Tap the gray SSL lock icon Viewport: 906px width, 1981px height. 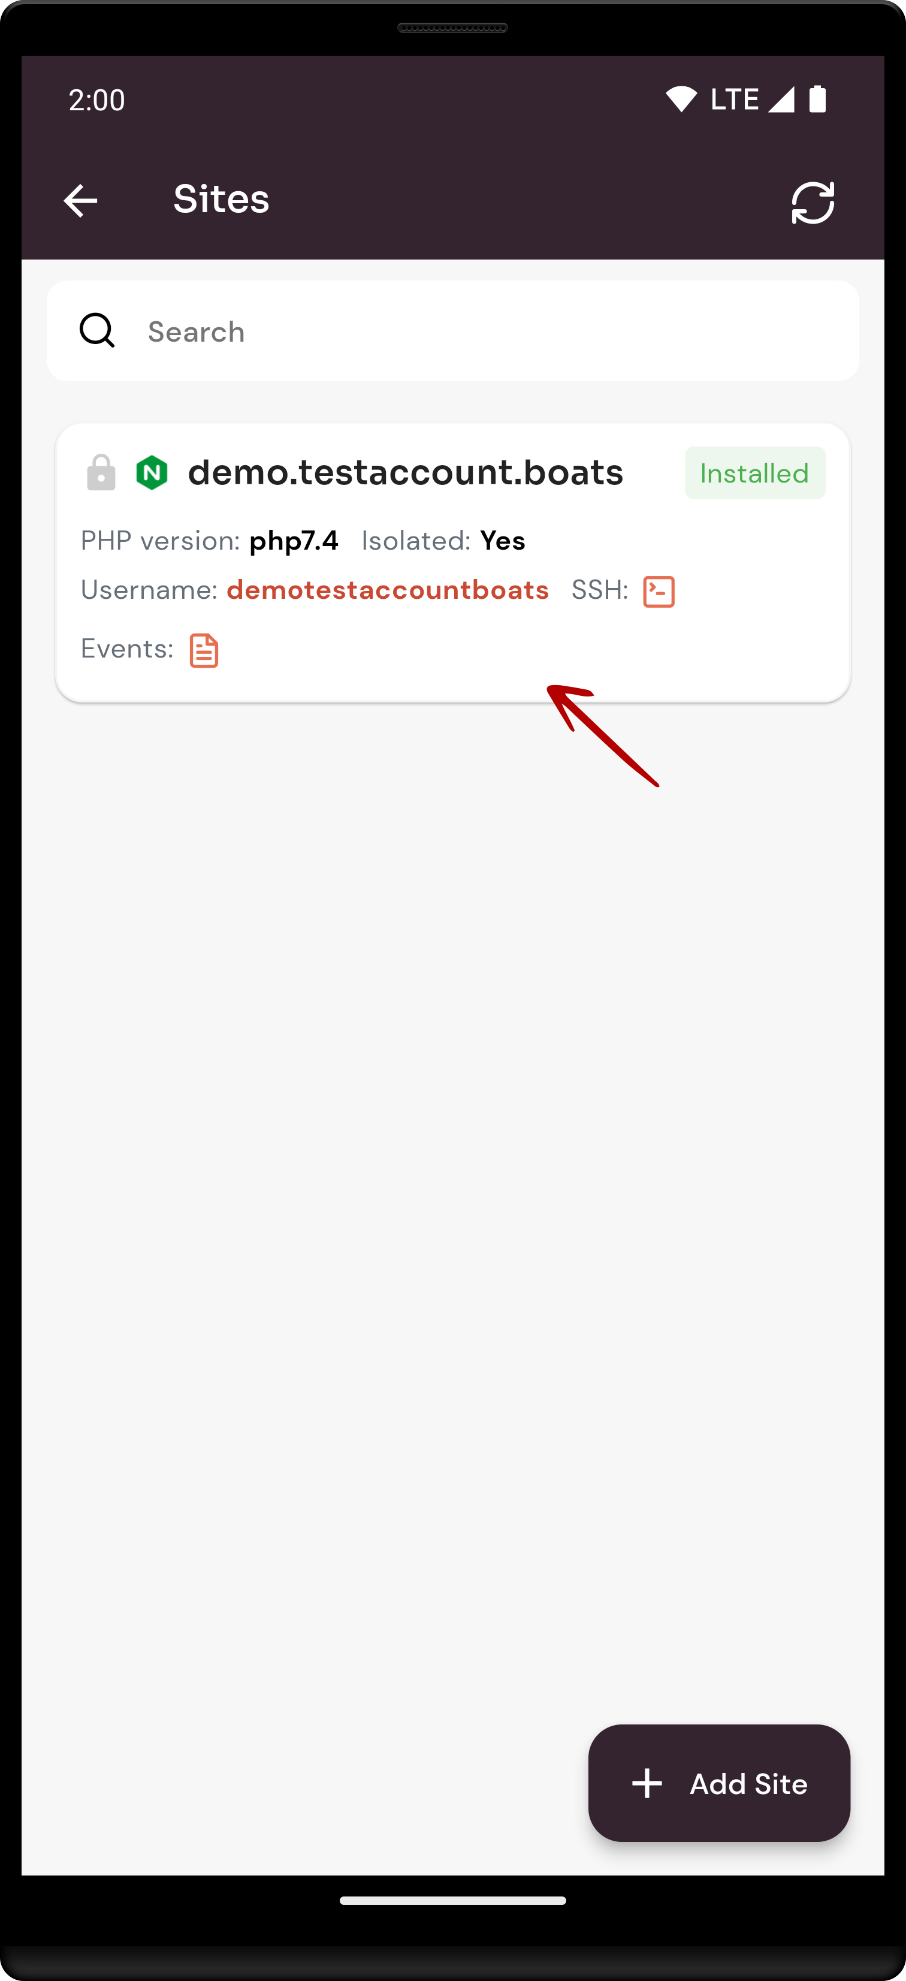pos(101,472)
